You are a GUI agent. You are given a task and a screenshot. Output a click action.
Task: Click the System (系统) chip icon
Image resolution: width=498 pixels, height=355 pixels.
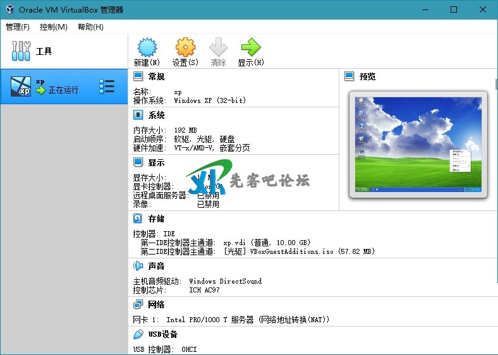pyautogui.click(x=138, y=115)
